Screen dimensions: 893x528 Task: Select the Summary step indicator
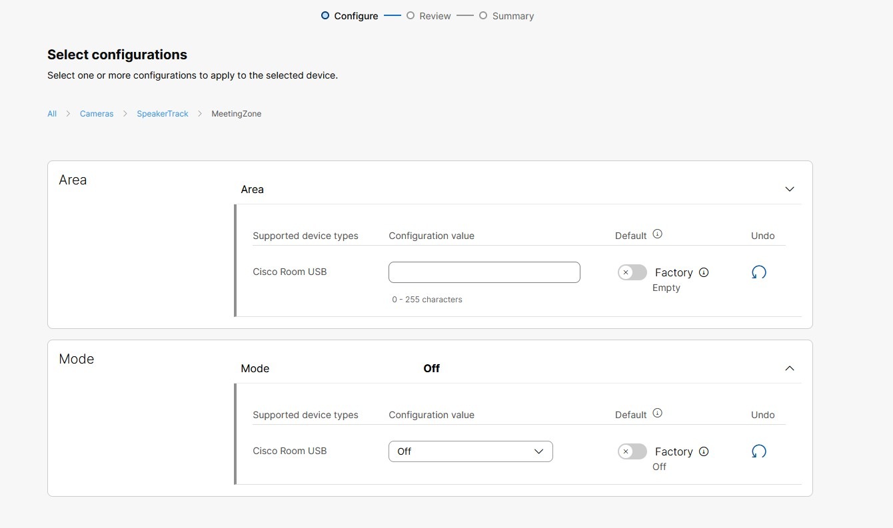(482, 15)
